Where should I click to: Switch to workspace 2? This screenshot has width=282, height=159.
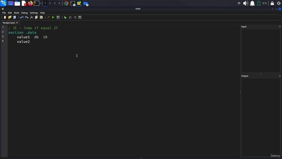pyautogui.click(x=50, y=3)
